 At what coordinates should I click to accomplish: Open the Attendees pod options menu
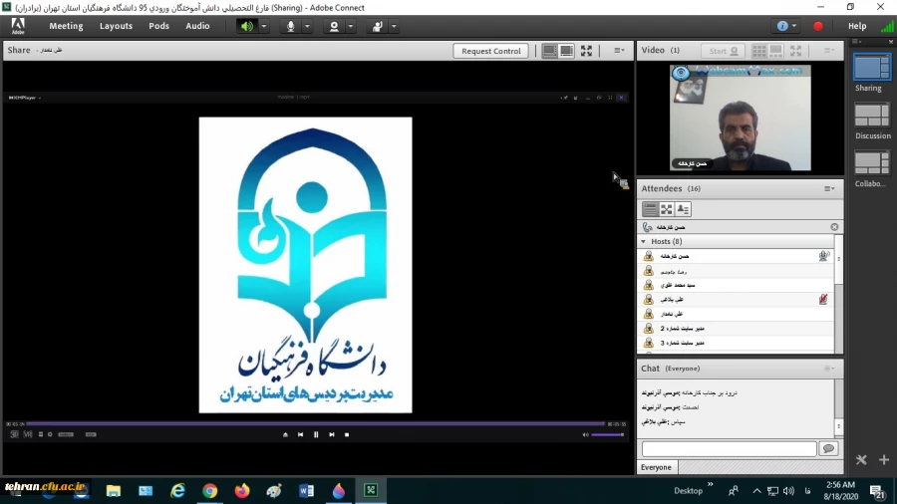(829, 188)
